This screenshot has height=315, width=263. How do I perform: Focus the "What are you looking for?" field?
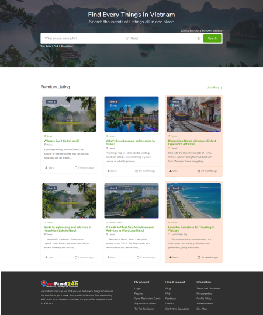(x=81, y=38)
